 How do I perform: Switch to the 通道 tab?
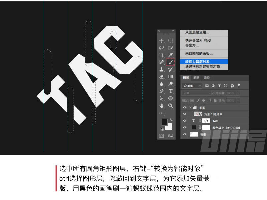(196, 78)
